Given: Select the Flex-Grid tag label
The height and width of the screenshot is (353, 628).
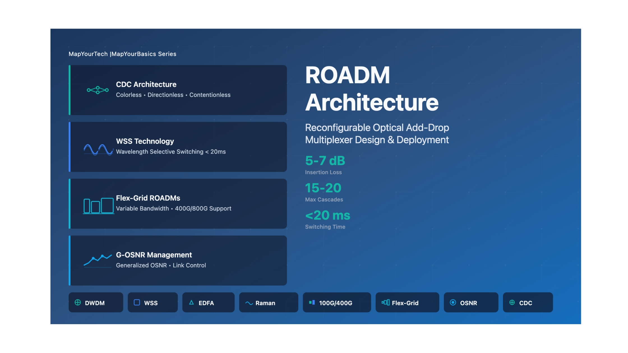Looking at the screenshot, I should [x=405, y=303].
